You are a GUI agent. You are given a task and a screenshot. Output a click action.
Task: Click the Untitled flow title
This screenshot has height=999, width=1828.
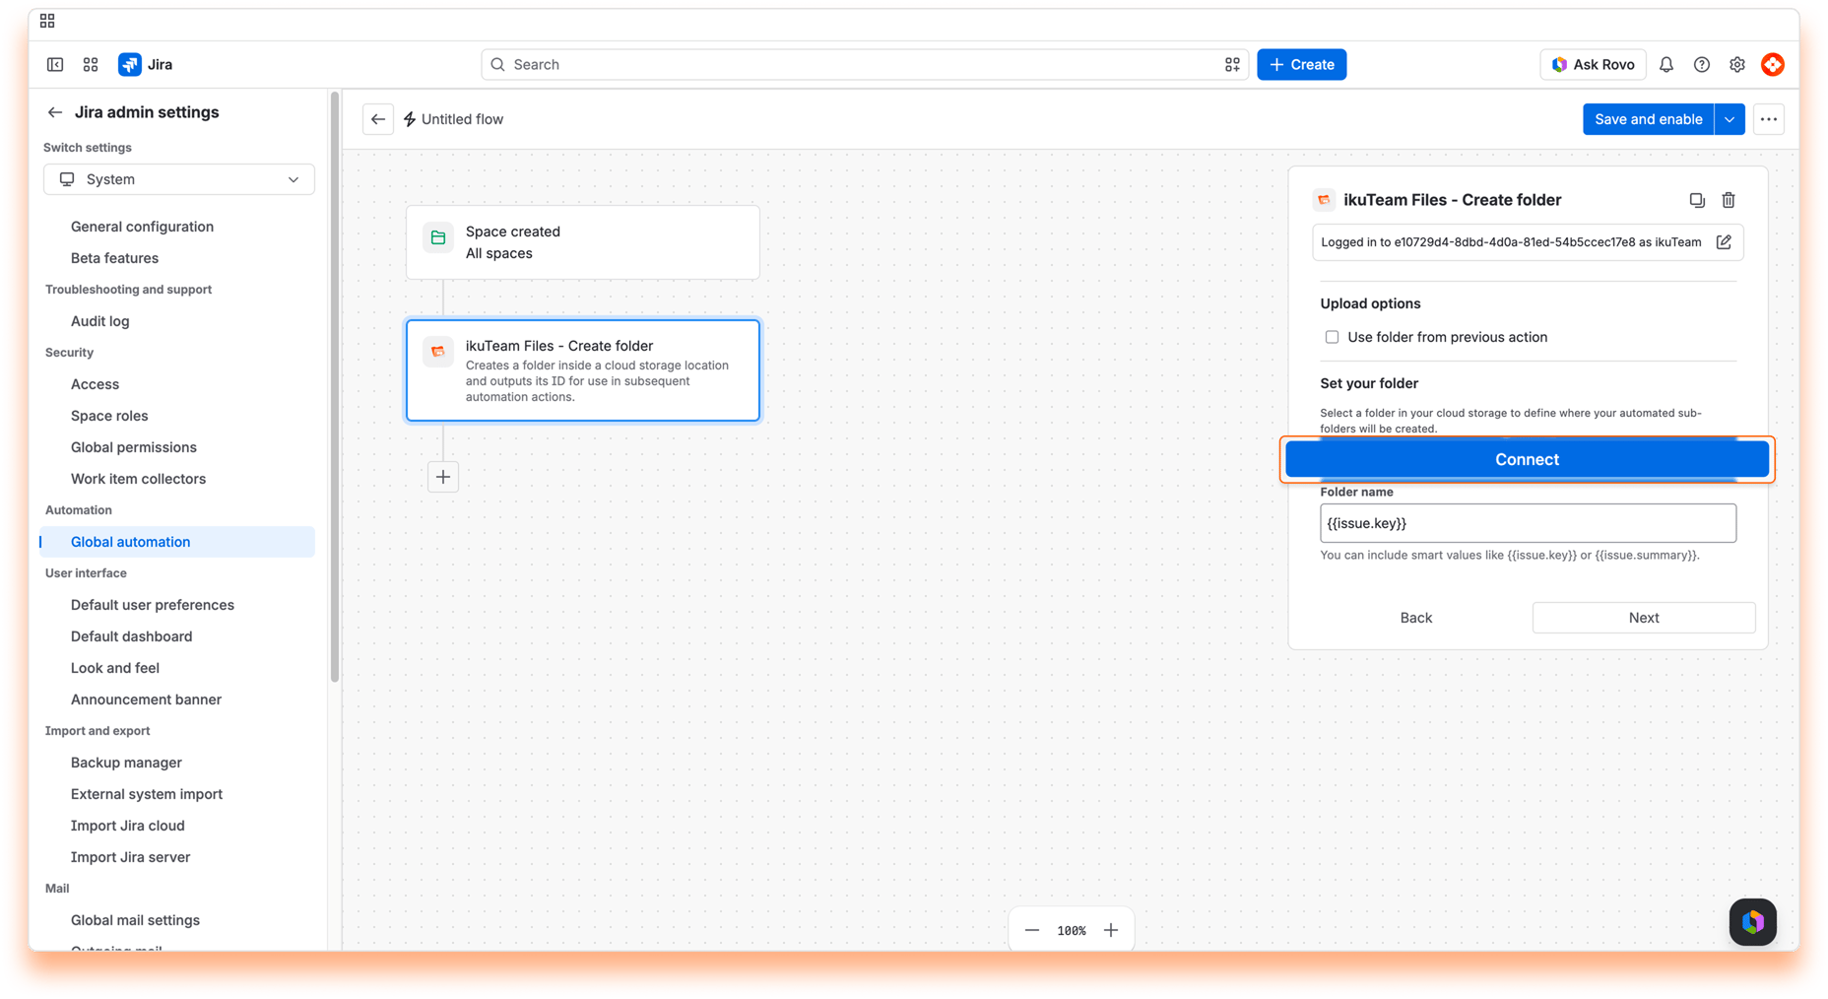pyautogui.click(x=462, y=119)
